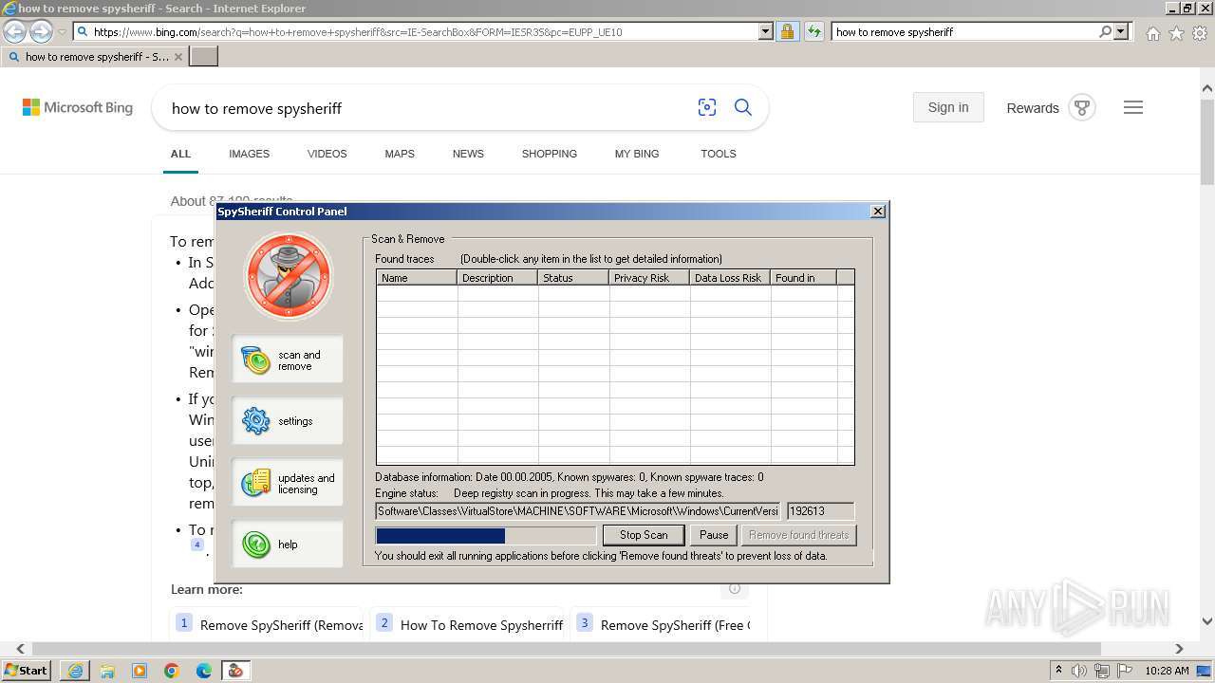1215x683 pixels.
Task: Refresh the page in Internet Explorer
Action: [x=813, y=31]
